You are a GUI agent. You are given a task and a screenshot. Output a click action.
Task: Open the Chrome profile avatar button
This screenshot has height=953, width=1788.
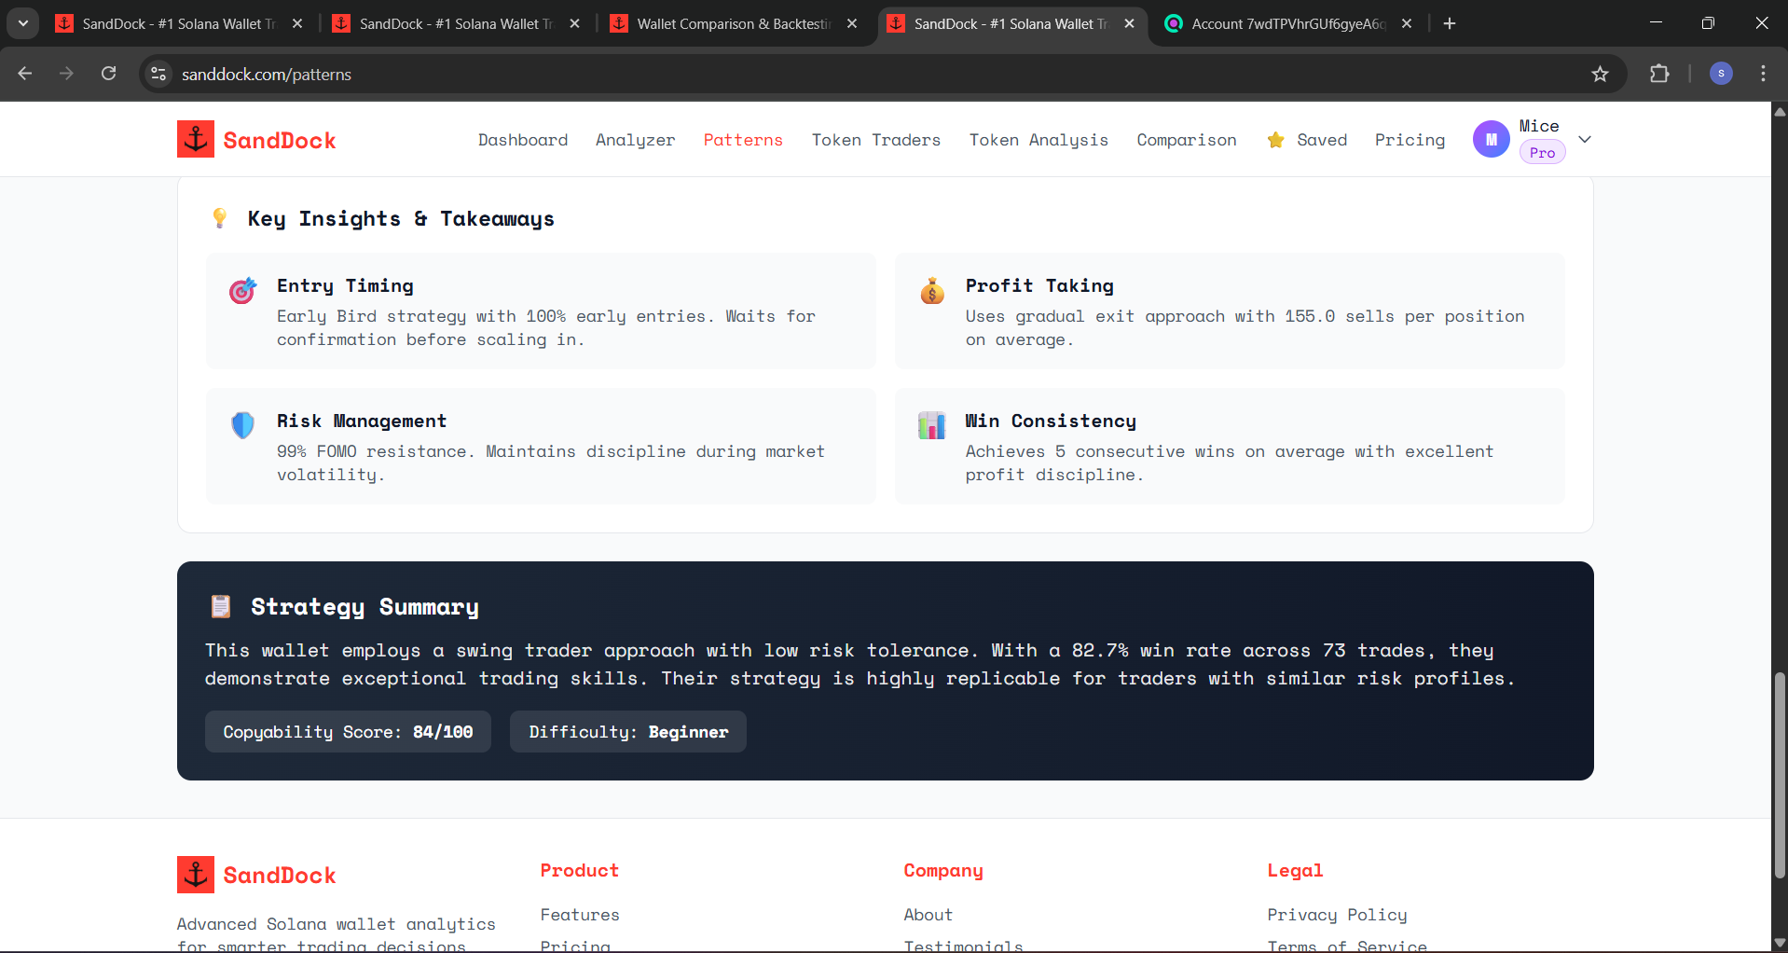click(1721, 74)
